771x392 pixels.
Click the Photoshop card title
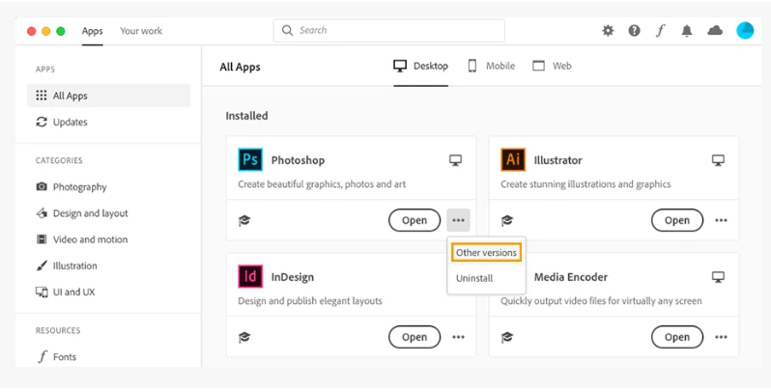coord(298,160)
